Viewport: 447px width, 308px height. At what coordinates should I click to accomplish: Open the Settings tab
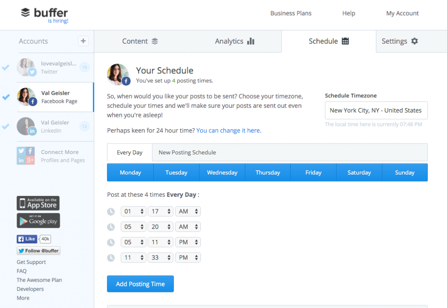click(x=412, y=41)
